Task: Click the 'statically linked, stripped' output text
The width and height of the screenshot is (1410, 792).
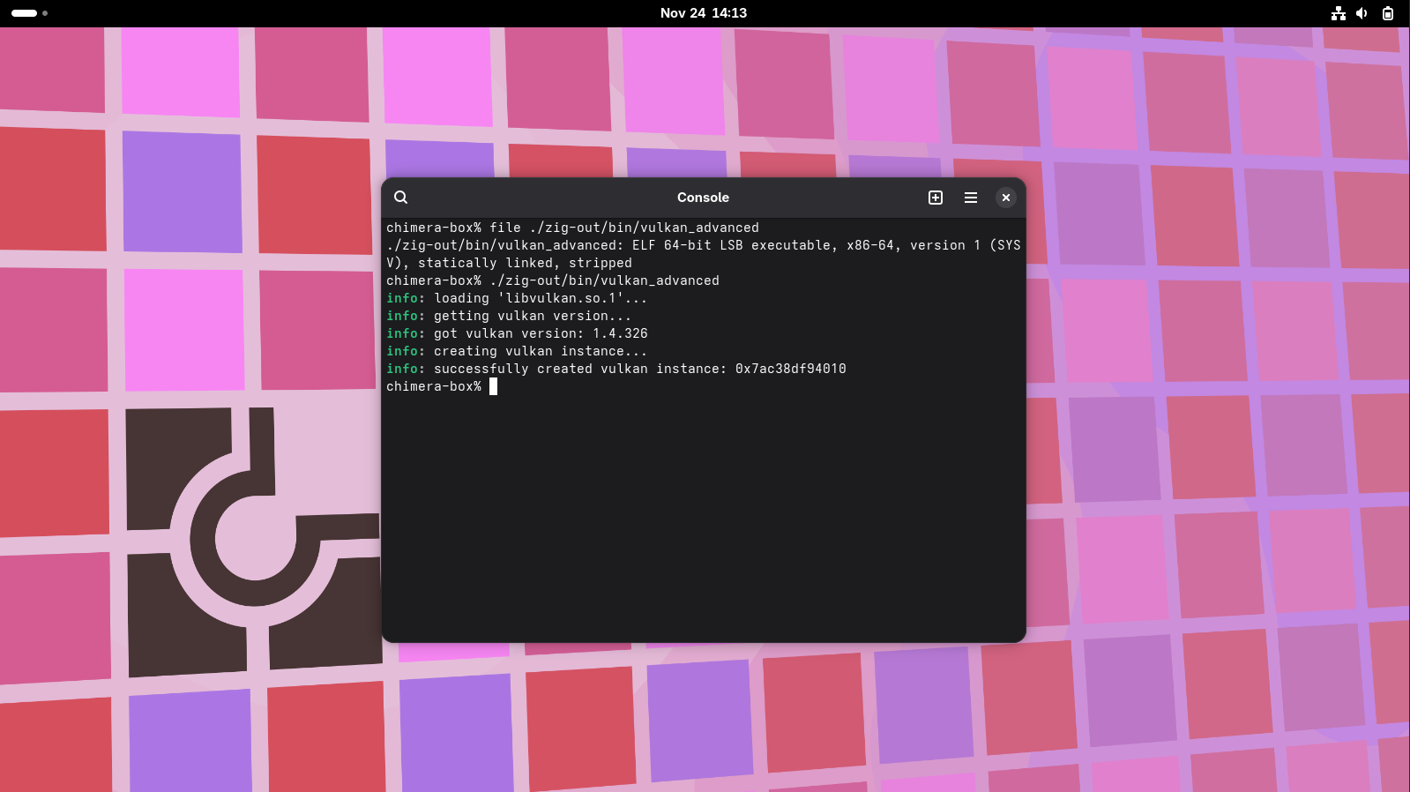Action: (525, 263)
